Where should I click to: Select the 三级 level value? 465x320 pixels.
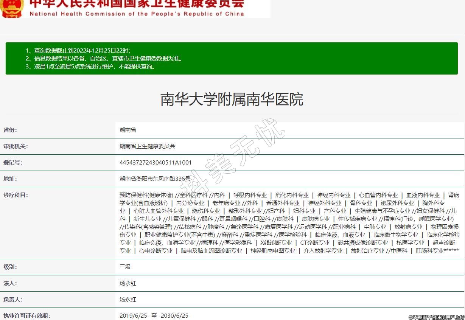coord(125,267)
